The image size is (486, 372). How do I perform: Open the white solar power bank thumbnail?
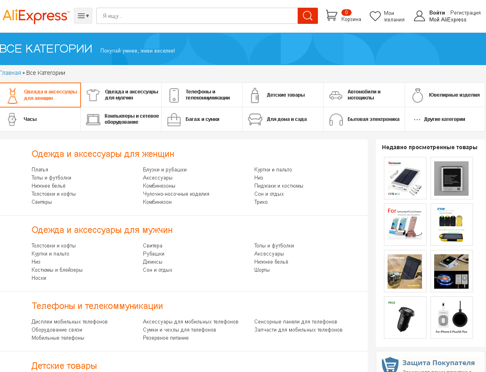pos(405,178)
